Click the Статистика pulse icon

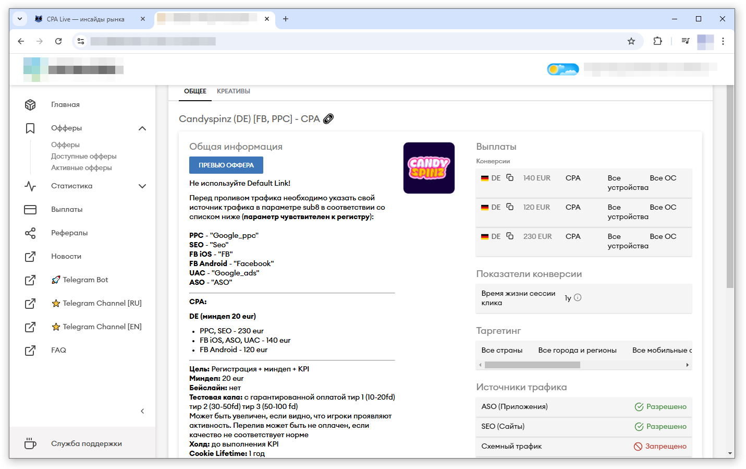tap(30, 186)
